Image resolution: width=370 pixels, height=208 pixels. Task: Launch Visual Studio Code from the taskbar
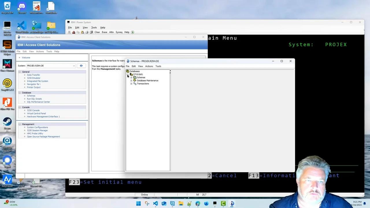[x=156, y=204]
